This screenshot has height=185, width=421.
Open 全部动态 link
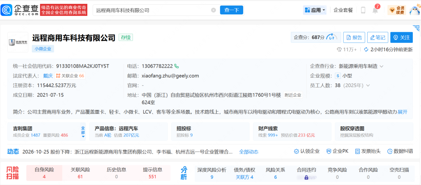pyautogui.click(x=249, y=152)
